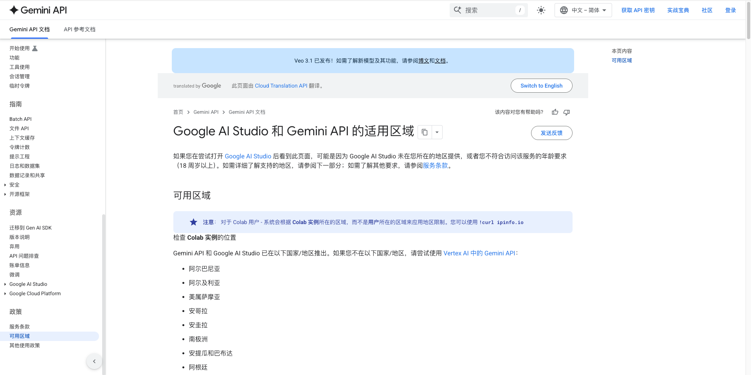Click the copy icon beside the page title
751x375 pixels.
coord(425,132)
